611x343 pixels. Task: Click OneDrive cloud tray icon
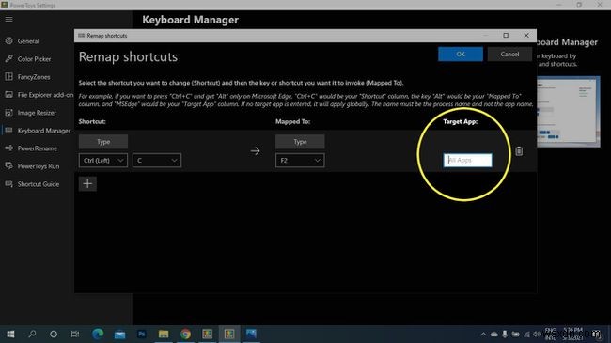(x=494, y=335)
